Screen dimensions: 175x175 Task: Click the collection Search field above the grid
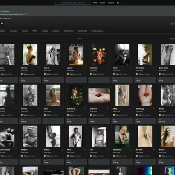tap(80, 38)
